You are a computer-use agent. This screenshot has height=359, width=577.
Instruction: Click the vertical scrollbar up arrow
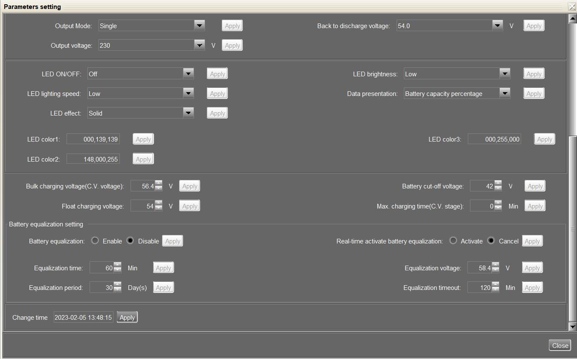pyautogui.click(x=573, y=18)
